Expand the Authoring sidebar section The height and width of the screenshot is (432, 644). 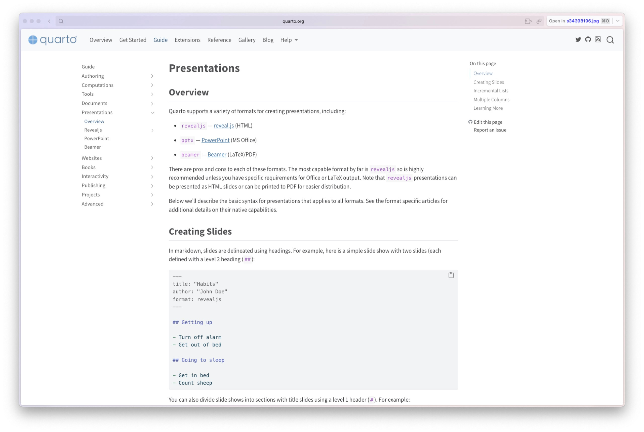point(152,76)
